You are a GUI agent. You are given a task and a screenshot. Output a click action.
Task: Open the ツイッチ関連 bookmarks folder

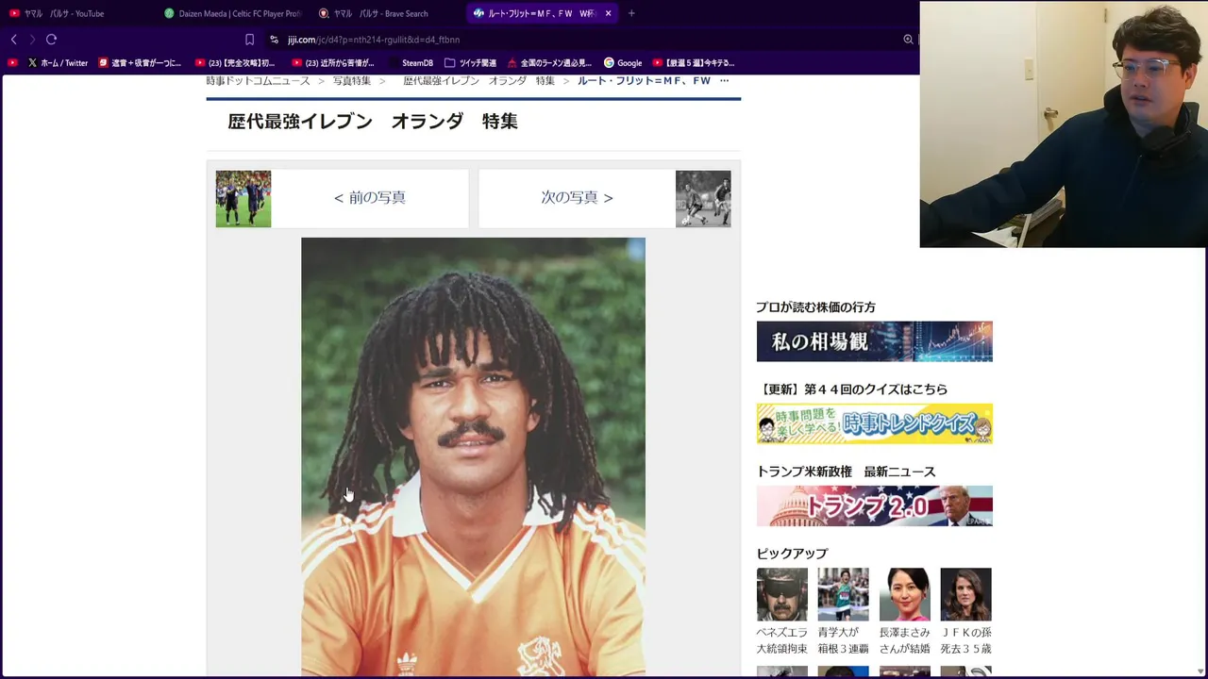[470, 63]
